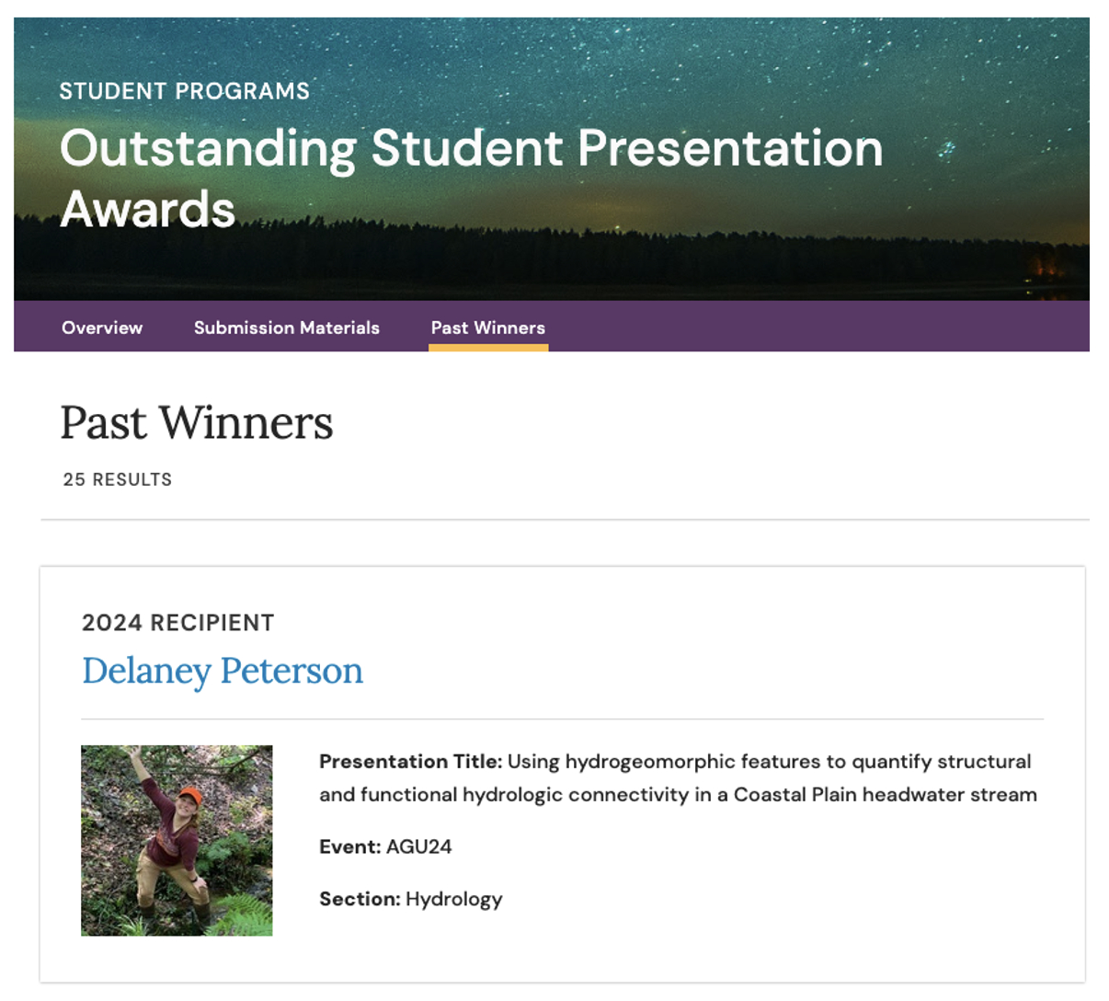Click the 2024 RECIPIENT label

(178, 623)
